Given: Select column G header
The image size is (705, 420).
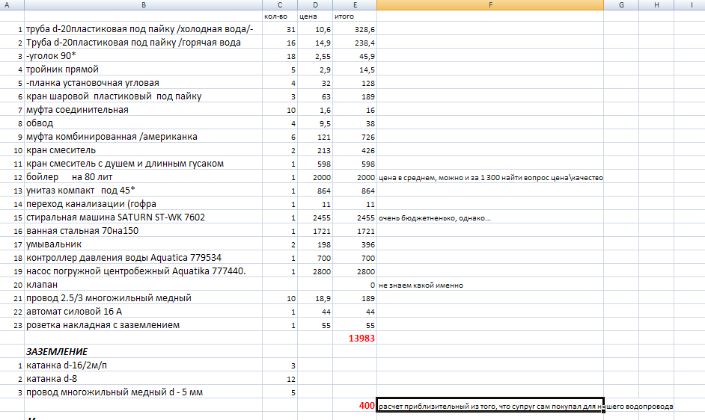Looking at the screenshot, I should pyautogui.click(x=622, y=4).
